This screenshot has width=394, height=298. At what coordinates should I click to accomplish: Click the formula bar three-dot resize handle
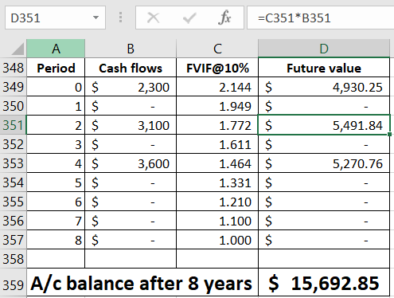tap(120, 18)
